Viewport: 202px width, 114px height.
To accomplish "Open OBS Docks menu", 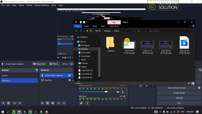I will click(x=21, y=5).
